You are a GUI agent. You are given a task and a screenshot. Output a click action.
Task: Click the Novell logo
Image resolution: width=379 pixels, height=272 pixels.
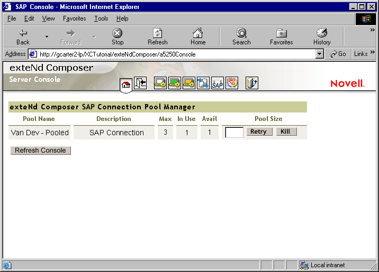[347, 83]
